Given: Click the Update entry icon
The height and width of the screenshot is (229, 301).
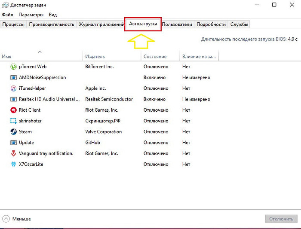Looking at the screenshot, I should coord(13,143).
